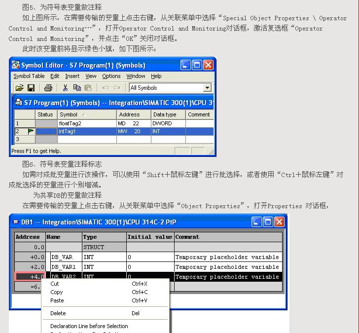Click the Undo arrow icon
The width and height of the screenshot is (359, 333).
click(106, 88)
